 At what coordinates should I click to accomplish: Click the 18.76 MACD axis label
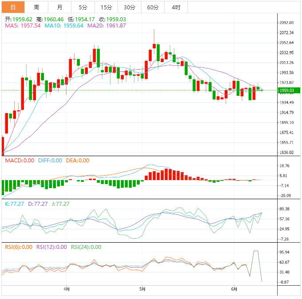pyautogui.click(x=284, y=166)
